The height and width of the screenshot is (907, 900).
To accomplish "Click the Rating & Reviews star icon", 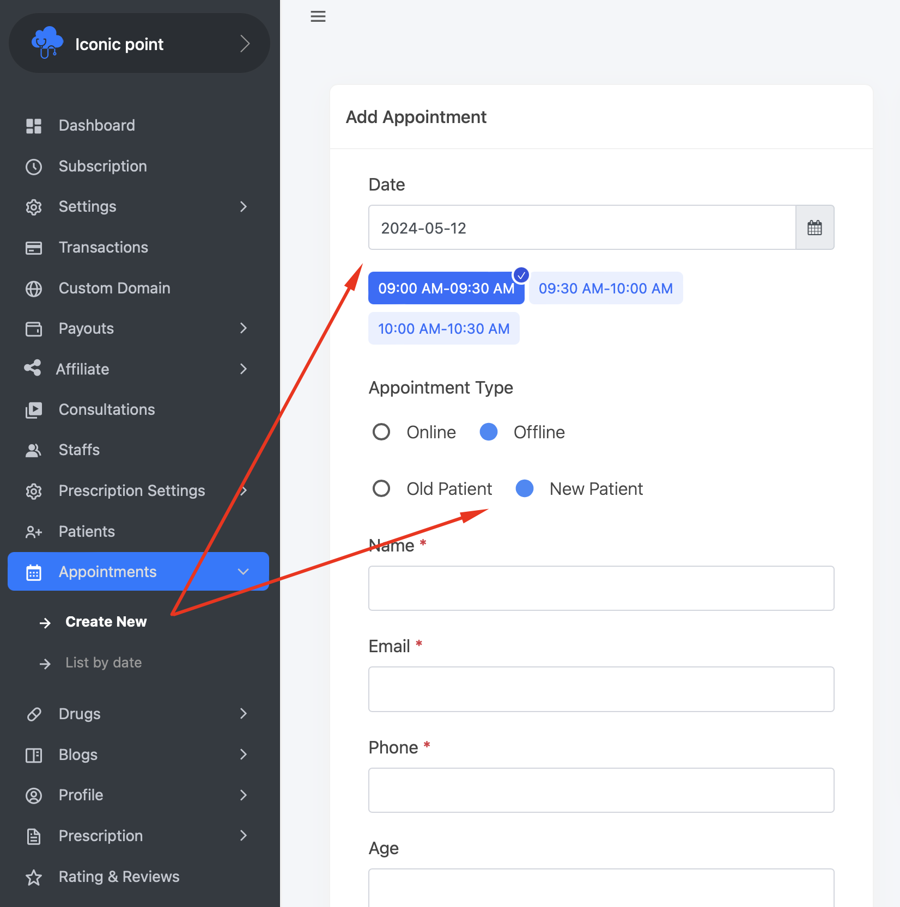I will [34, 877].
